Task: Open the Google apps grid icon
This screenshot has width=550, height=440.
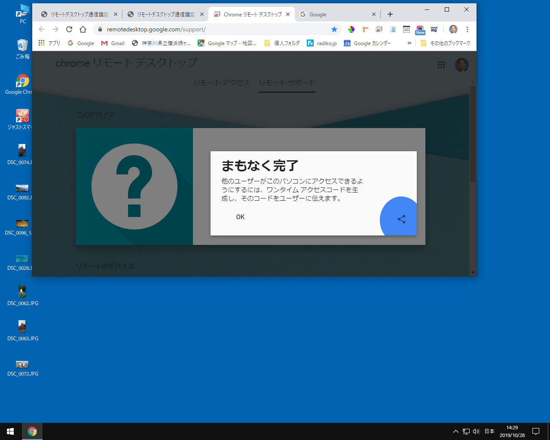Action: point(441,65)
